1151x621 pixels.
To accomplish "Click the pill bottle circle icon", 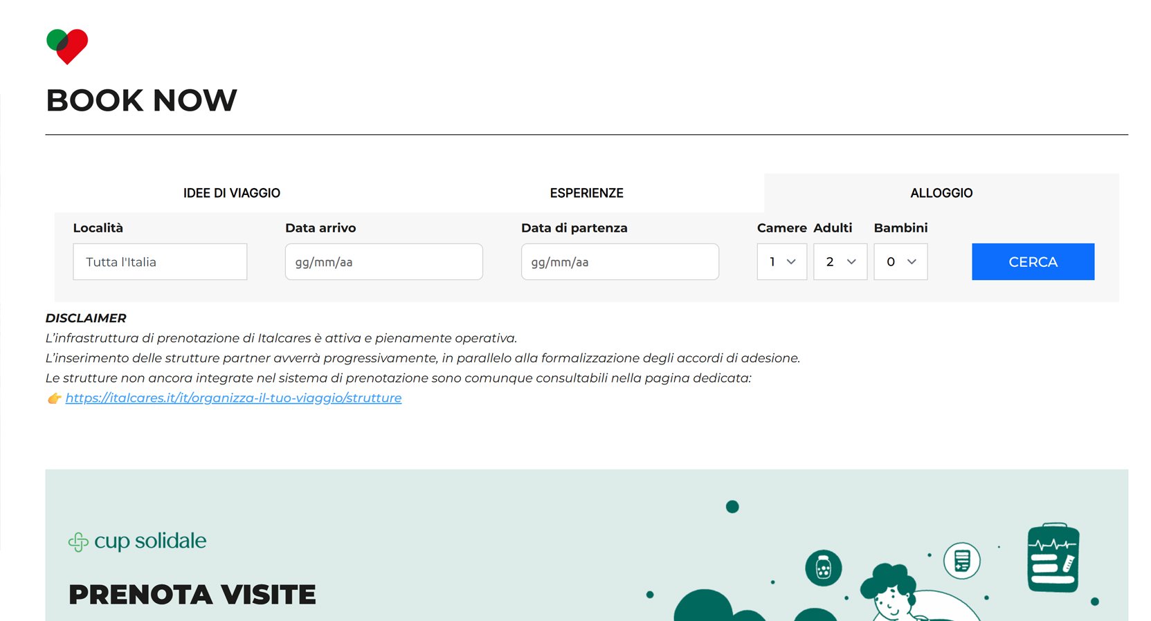I will coord(823,568).
